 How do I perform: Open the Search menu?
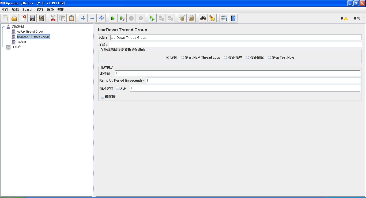pyautogui.click(x=28, y=10)
